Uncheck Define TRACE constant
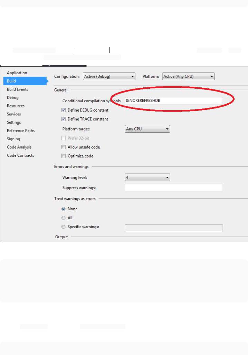The height and width of the screenshot is (355, 248). 64,119
